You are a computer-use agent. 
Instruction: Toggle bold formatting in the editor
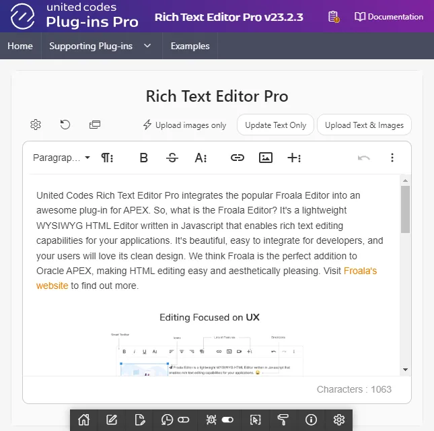coord(143,158)
